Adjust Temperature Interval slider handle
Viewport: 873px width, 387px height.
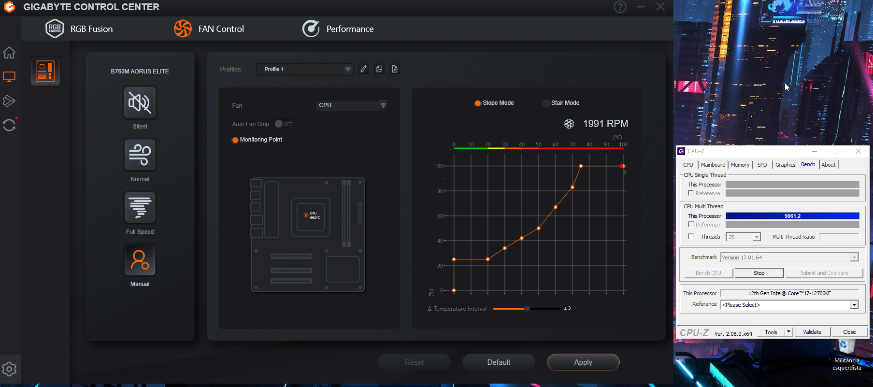[x=527, y=308]
